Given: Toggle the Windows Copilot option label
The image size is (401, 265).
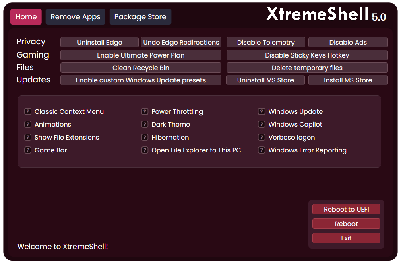Looking at the screenshot, I should [x=296, y=124].
